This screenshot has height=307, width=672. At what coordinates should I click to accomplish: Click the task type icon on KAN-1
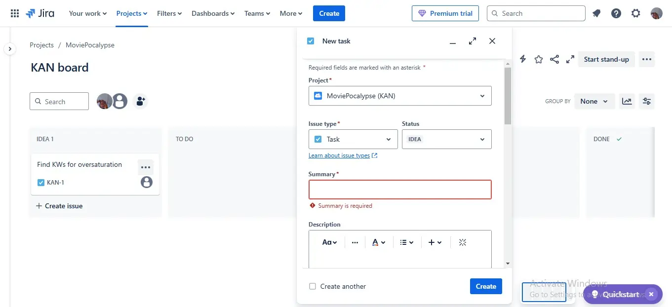41,183
